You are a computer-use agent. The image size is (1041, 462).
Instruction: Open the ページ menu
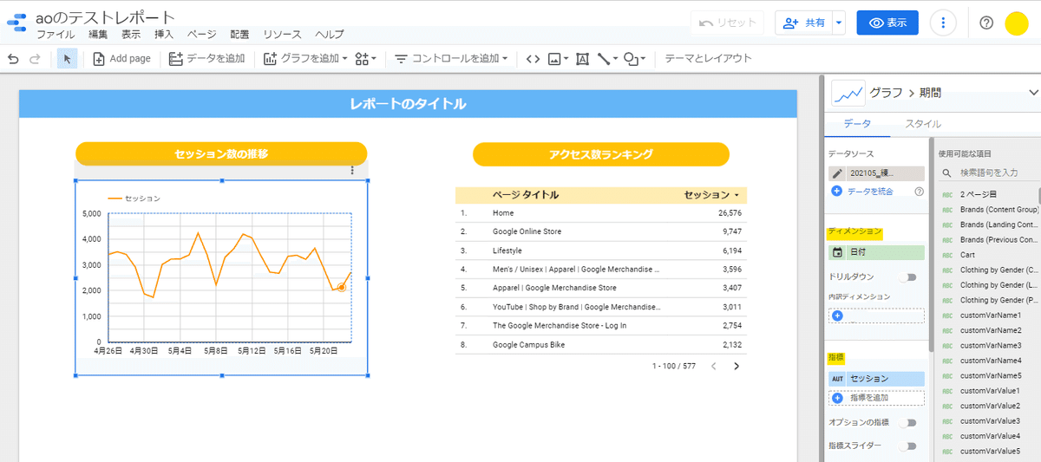202,35
